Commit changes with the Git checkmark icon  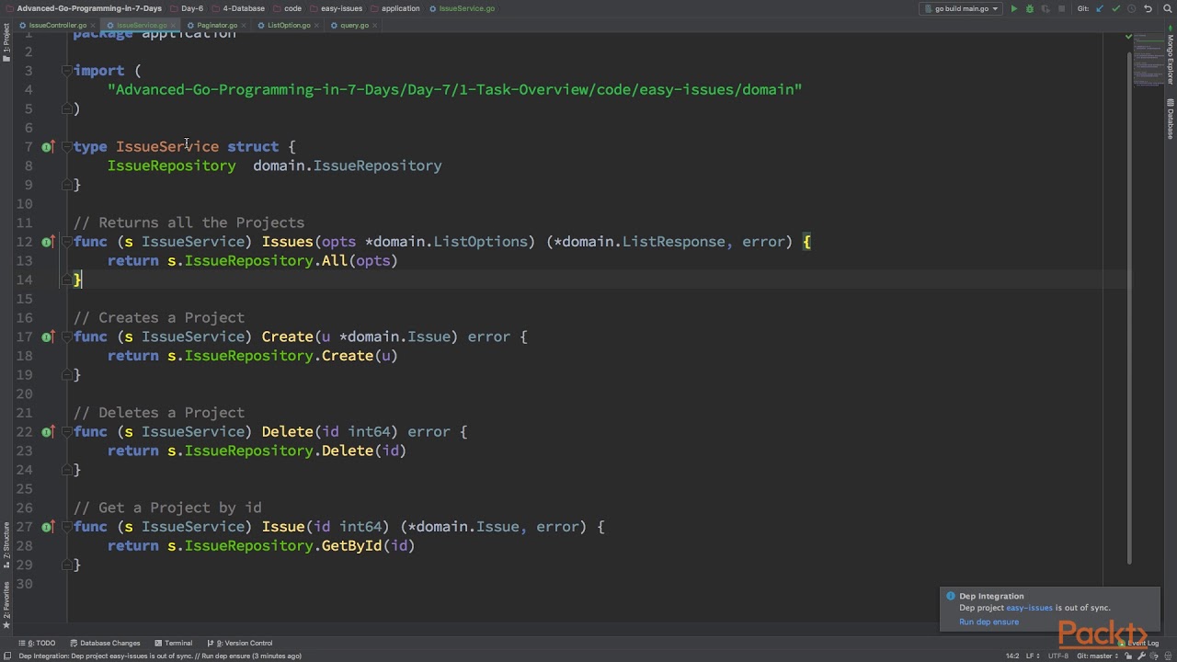[x=1115, y=8]
